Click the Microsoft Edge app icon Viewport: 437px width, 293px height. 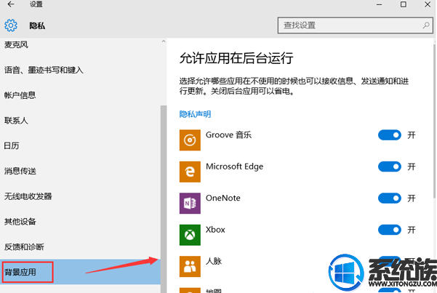point(190,172)
